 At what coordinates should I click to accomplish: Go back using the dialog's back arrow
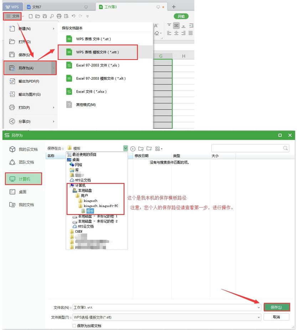(133, 149)
